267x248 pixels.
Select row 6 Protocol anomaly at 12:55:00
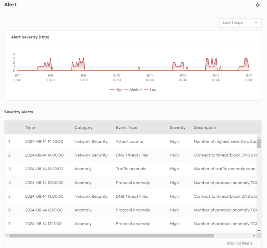pyautogui.click(x=133, y=210)
